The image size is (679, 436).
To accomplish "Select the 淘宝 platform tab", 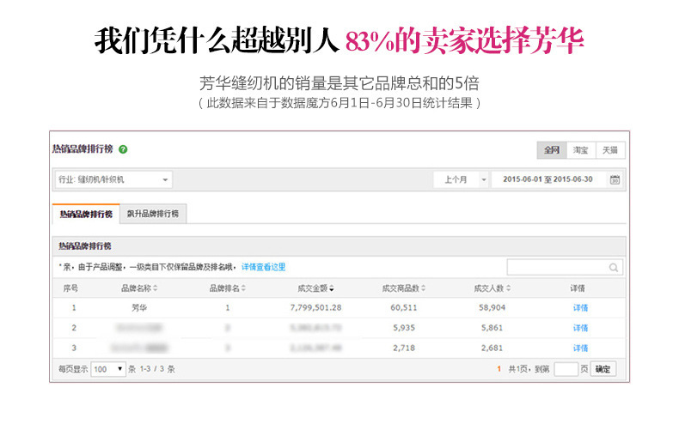I will click(x=581, y=150).
